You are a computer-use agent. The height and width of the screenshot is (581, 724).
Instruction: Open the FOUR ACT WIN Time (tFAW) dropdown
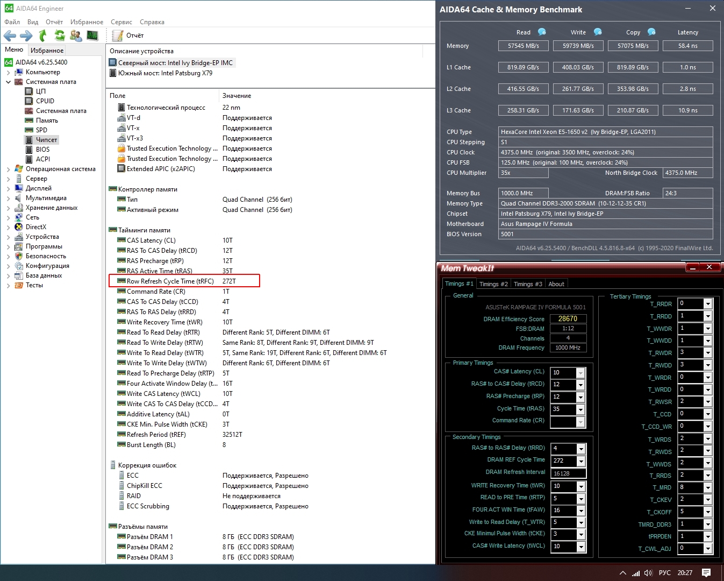point(581,511)
